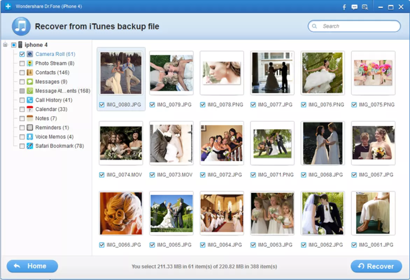This screenshot has height=280, width=410.
Task: Select the IMG_0067.JPG thumbnail
Action: coord(373,143)
